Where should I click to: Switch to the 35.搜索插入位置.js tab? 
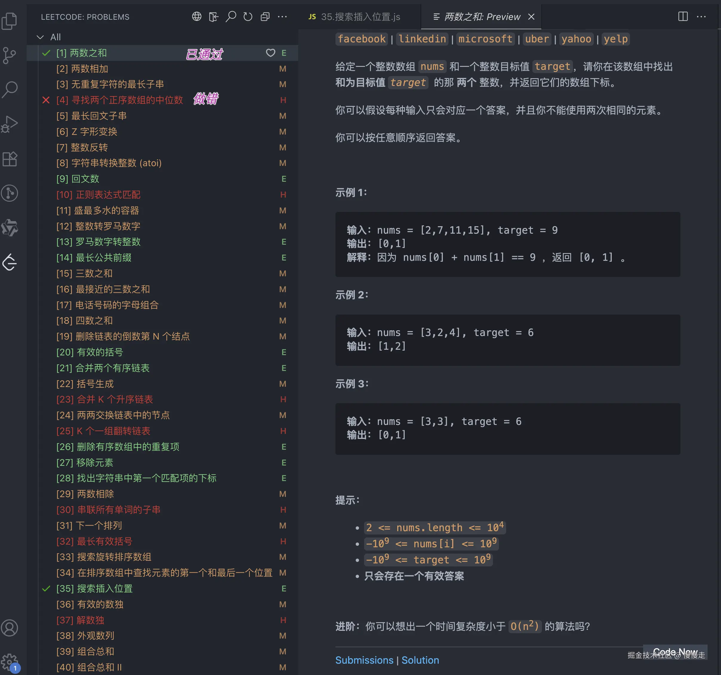[x=360, y=17]
